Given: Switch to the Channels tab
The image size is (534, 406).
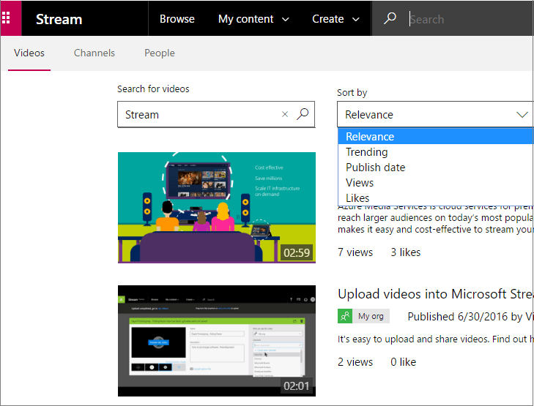Looking at the screenshot, I should (94, 53).
